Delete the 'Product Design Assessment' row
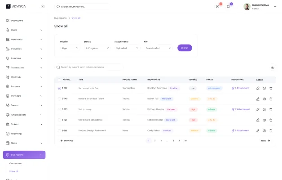This screenshot has width=282, height=180. tap(271, 130)
